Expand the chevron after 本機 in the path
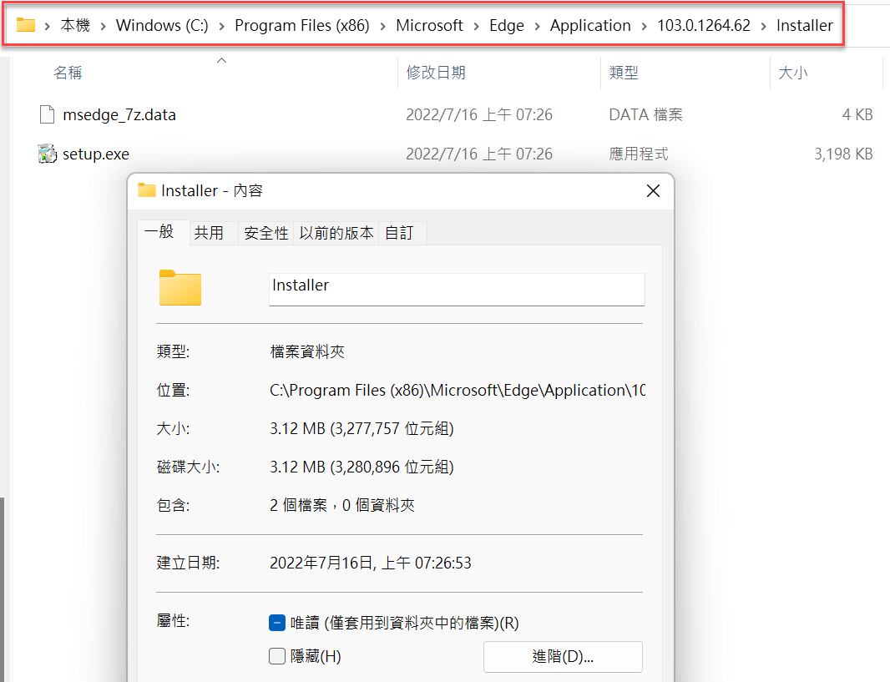The height and width of the screenshot is (682, 890). click(103, 26)
